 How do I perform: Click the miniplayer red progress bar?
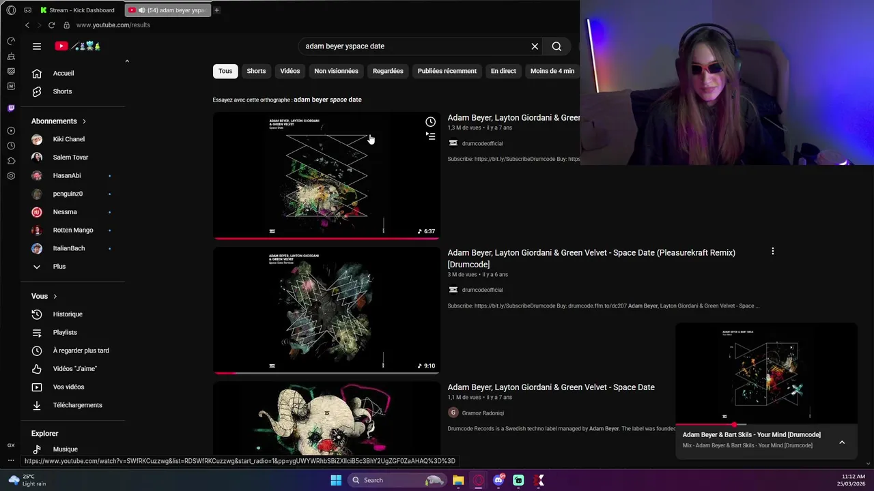click(766, 424)
